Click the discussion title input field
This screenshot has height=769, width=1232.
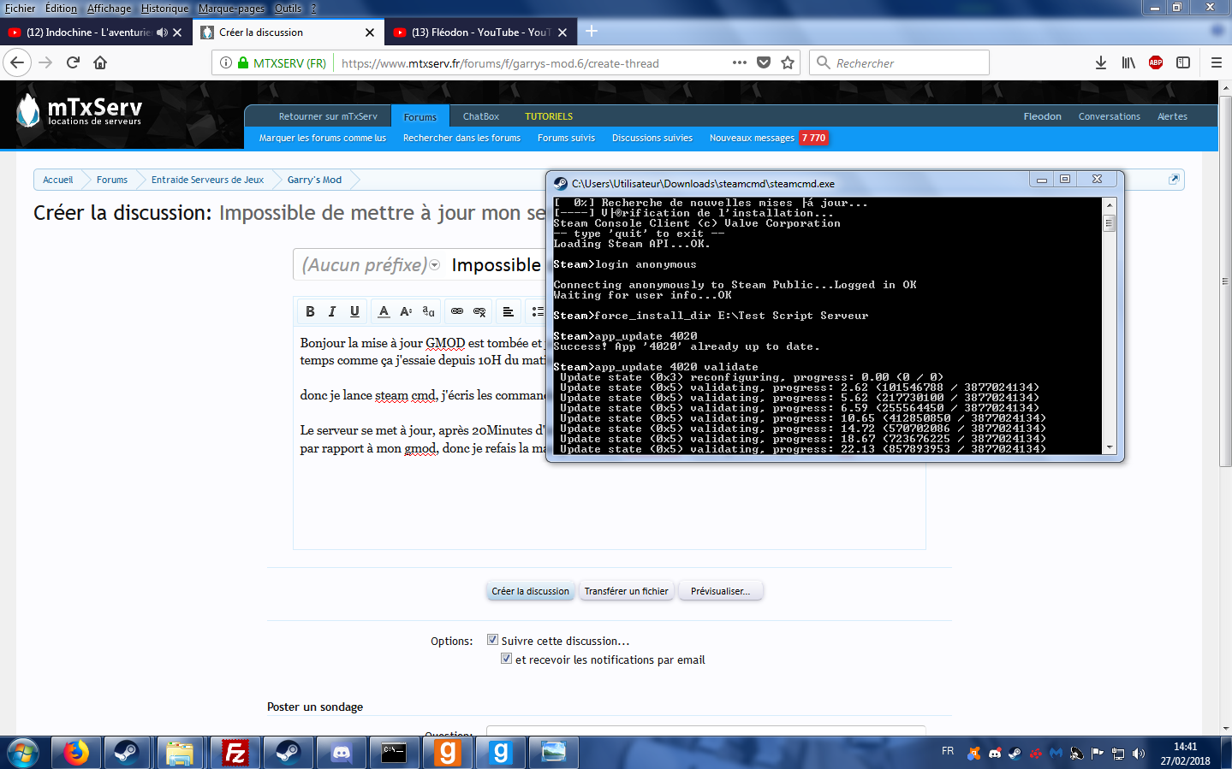(498, 265)
